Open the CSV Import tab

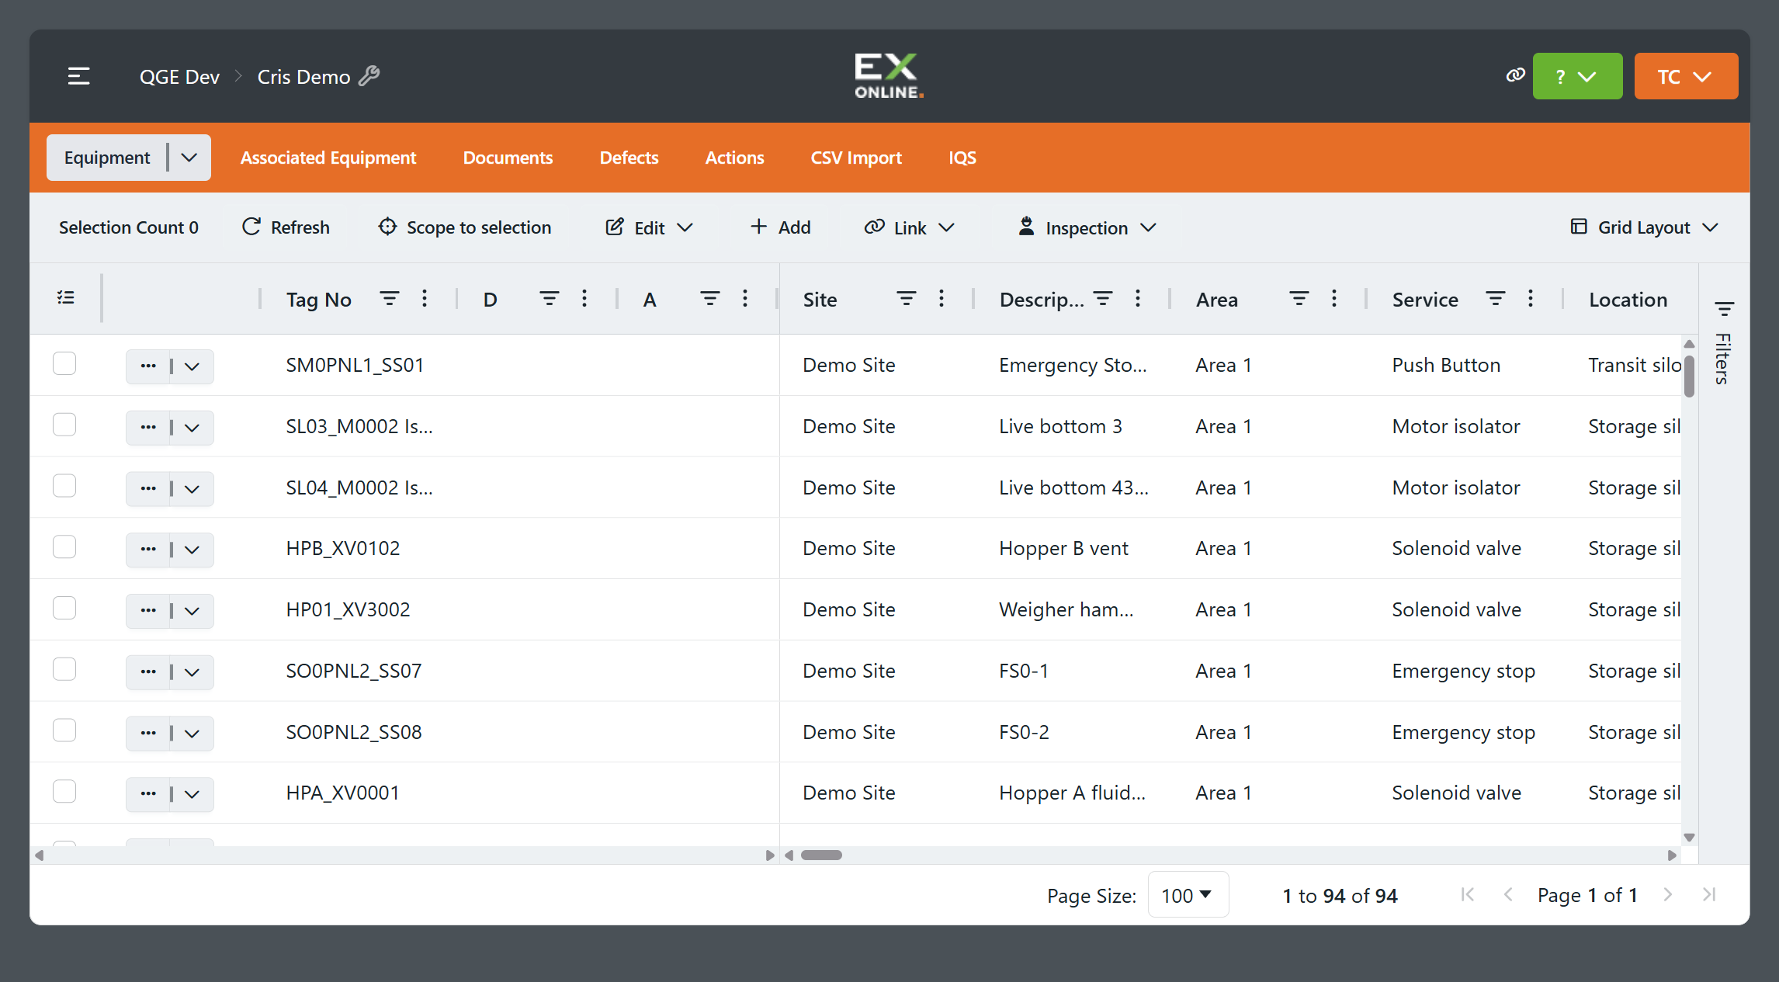pyautogui.click(x=856, y=158)
